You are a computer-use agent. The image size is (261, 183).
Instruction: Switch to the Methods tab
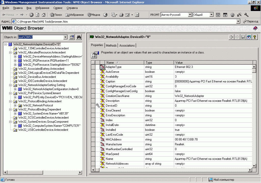pyautogui.click(x=111, y=46)
